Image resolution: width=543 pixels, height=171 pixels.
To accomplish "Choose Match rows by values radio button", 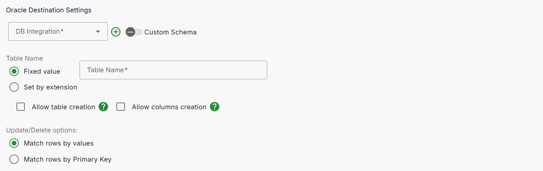I will tap(14, 143).
